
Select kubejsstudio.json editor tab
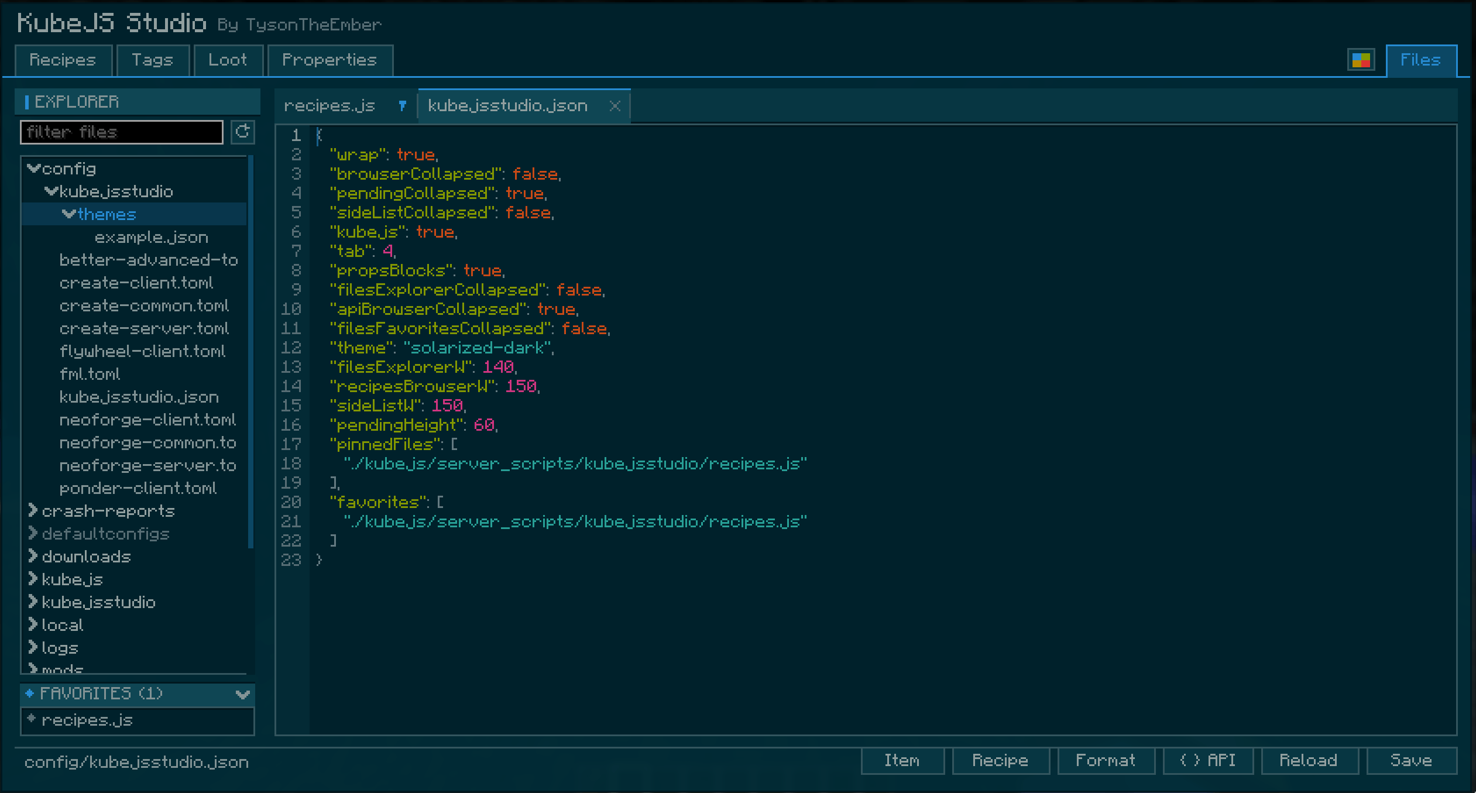tap(524, 106)
